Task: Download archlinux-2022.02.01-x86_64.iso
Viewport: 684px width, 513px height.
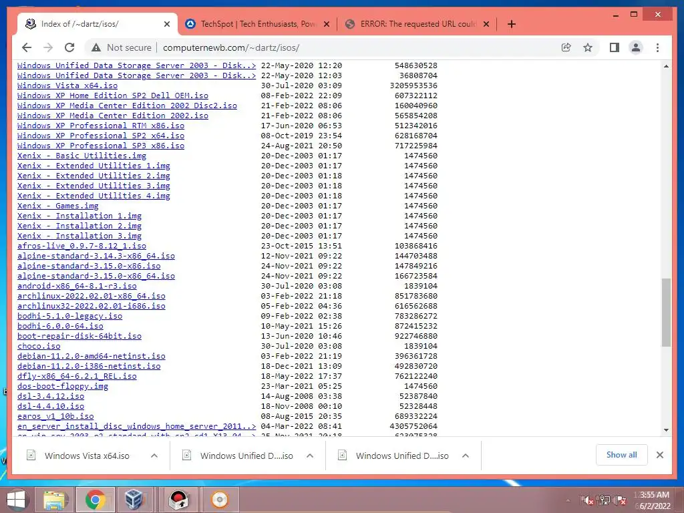Action: [x=91, y=296]
